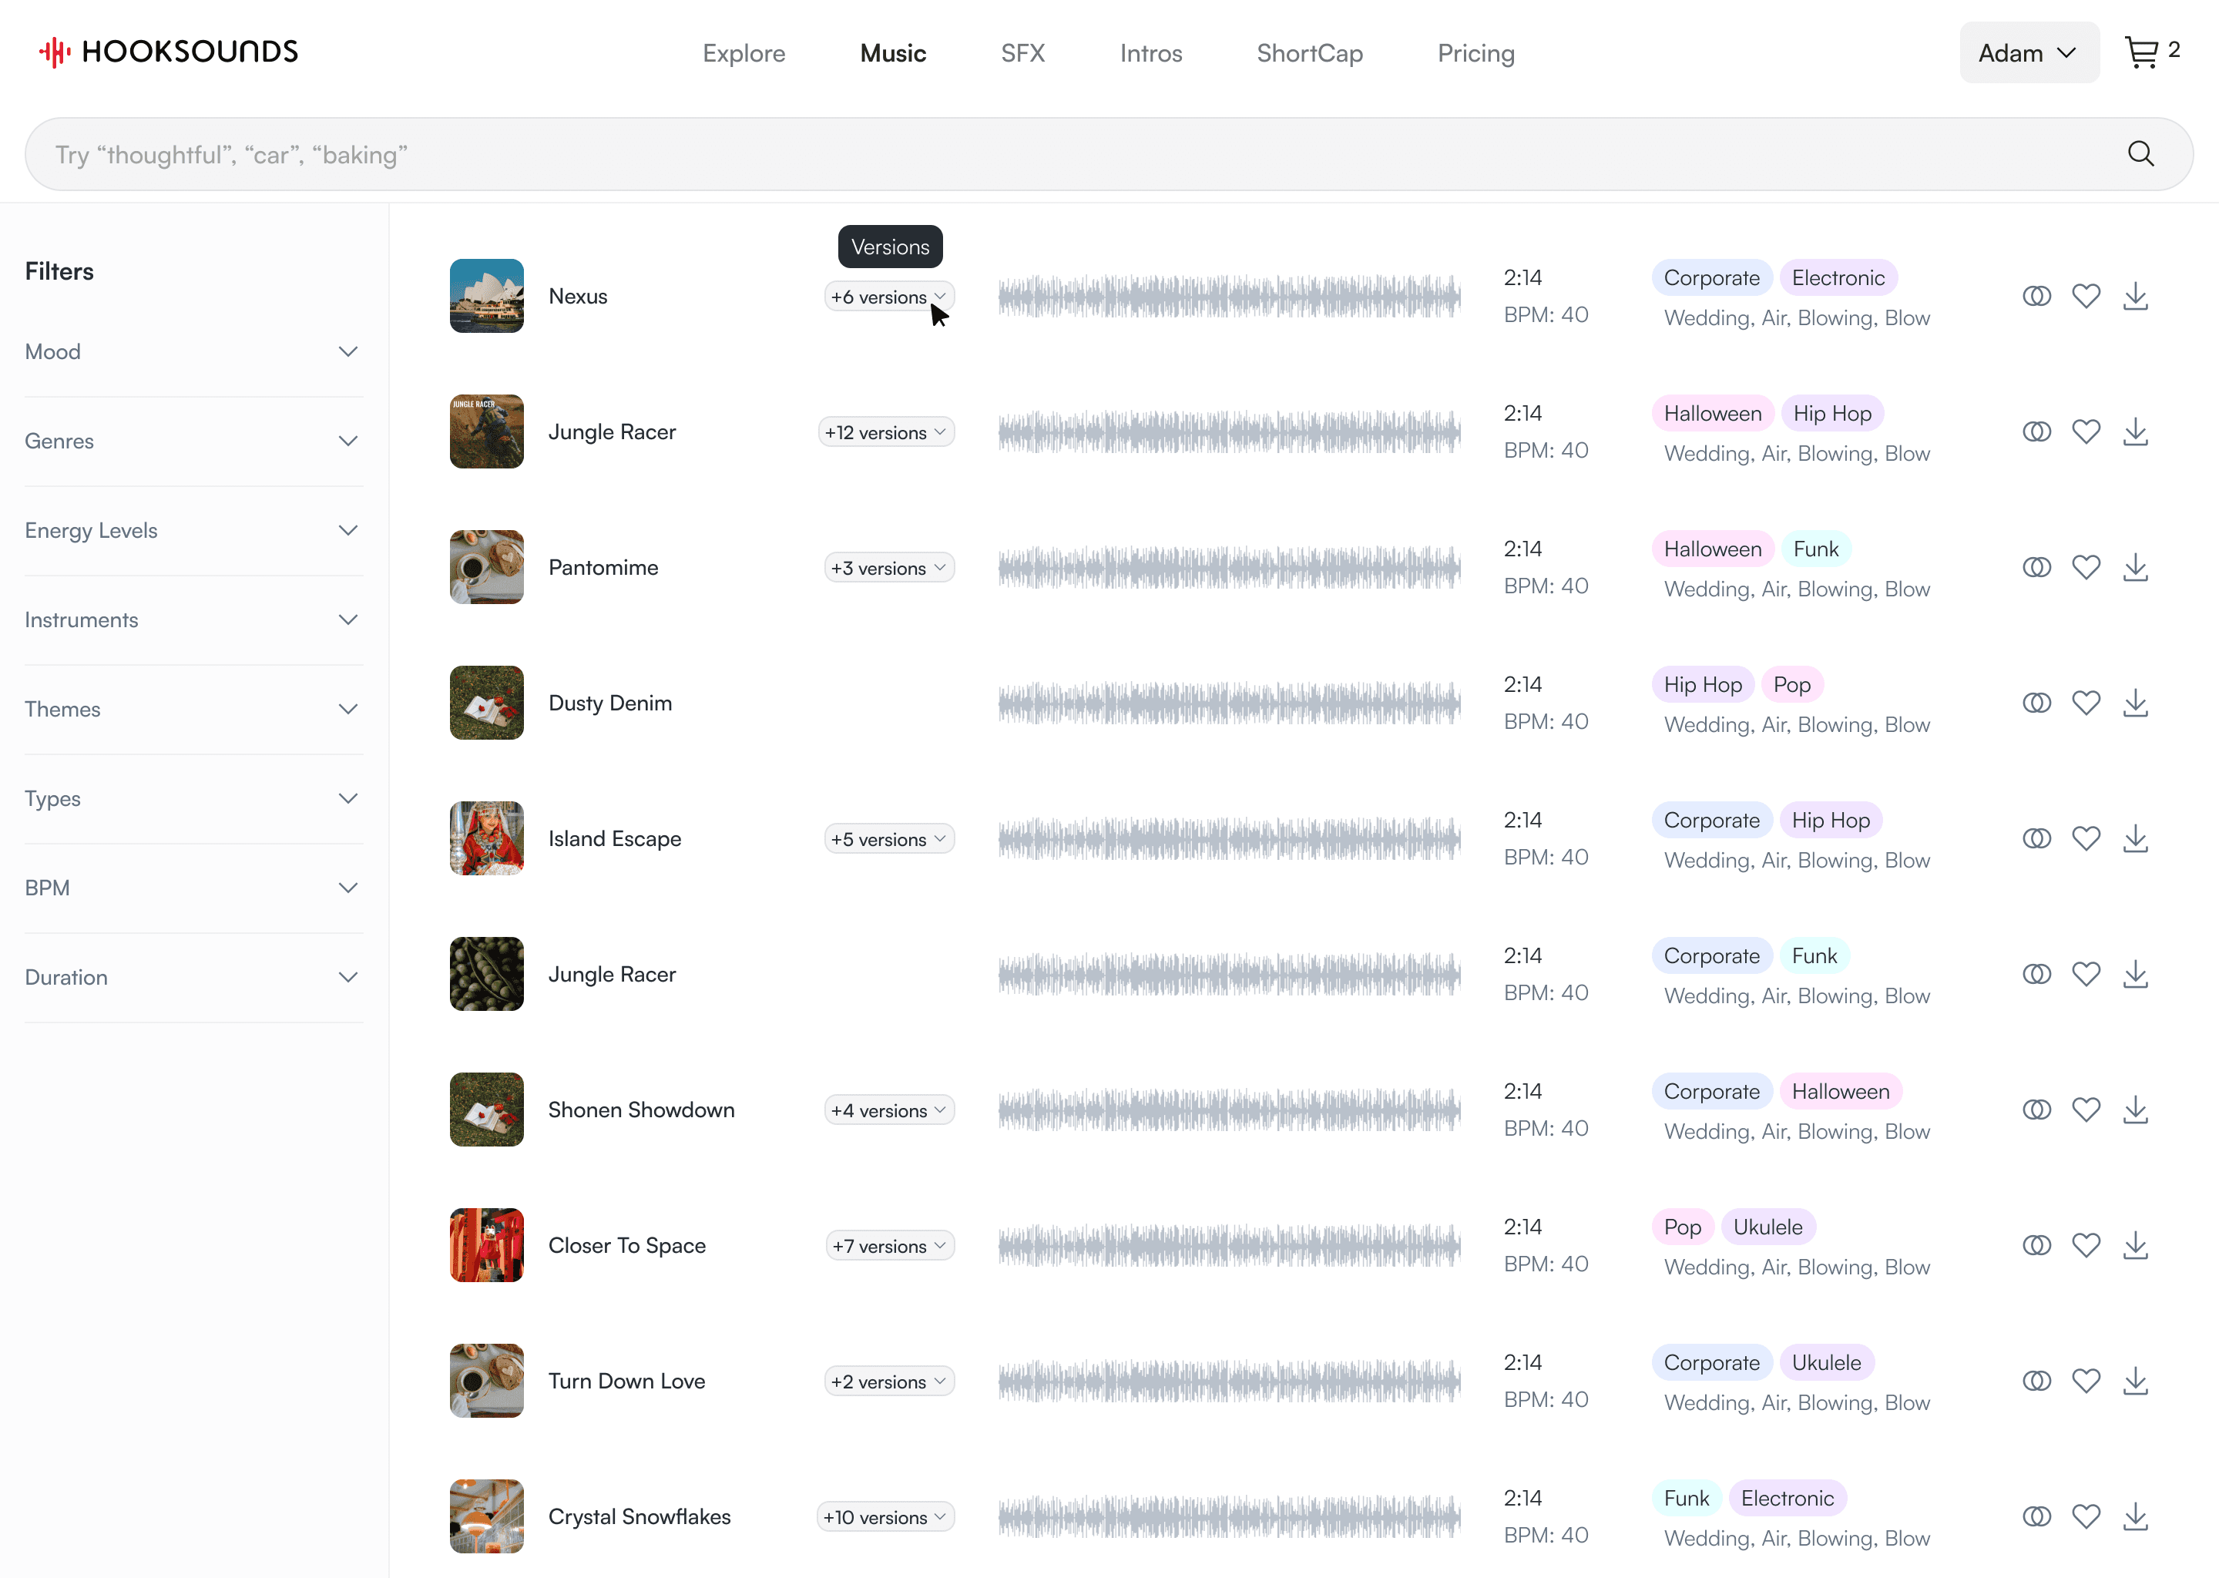
Task: Select the Ukulele tag on Closer To Space
Action: (x=1767, y=1227)
